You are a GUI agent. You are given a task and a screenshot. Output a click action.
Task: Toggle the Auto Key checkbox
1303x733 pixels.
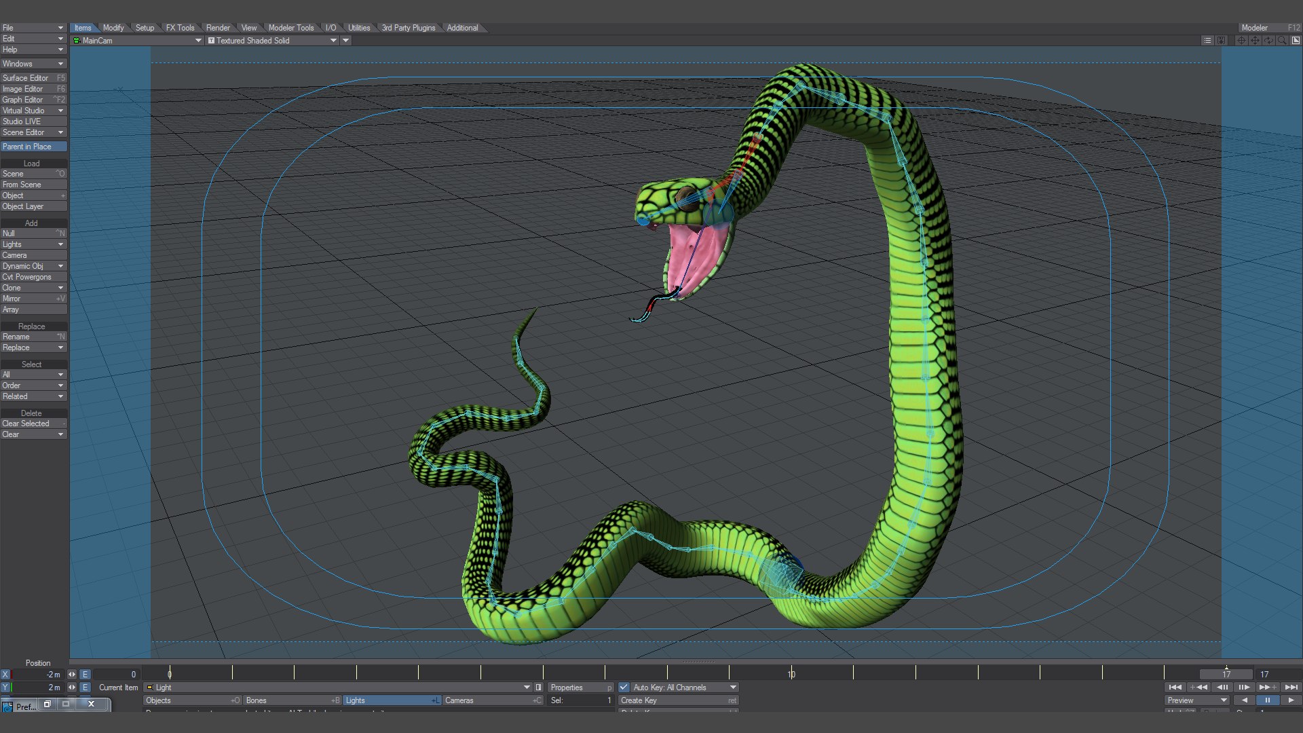[624, 688]
